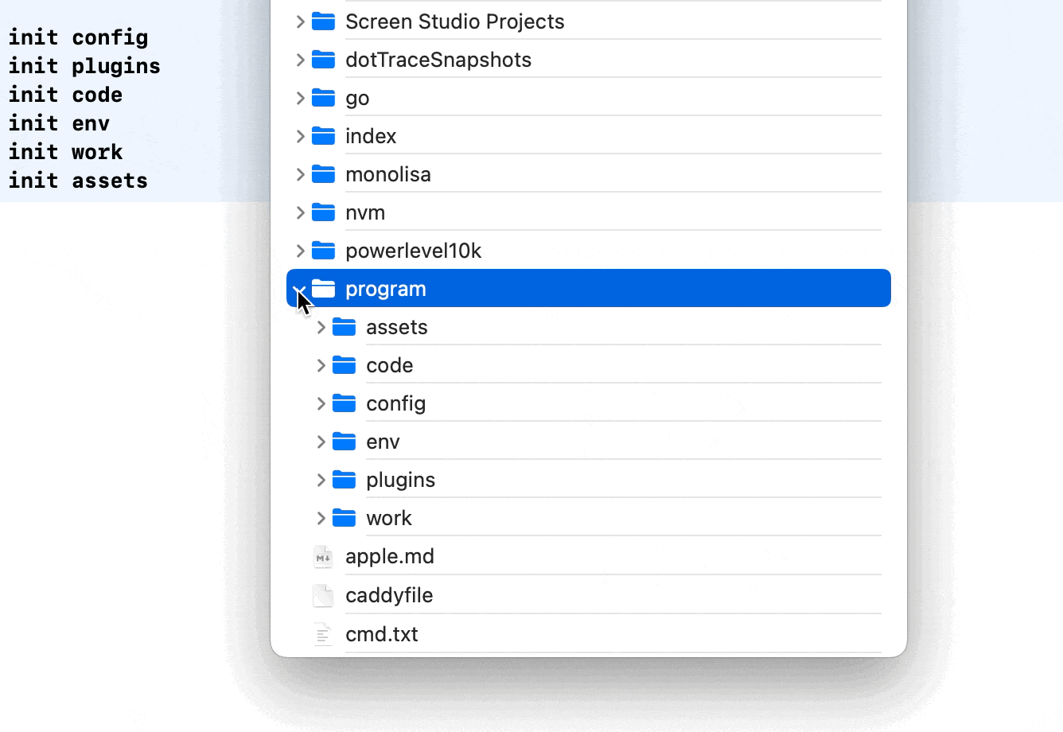
Task: Click the program folder icon
Action: pyautogui.click(x=323, y=289)
